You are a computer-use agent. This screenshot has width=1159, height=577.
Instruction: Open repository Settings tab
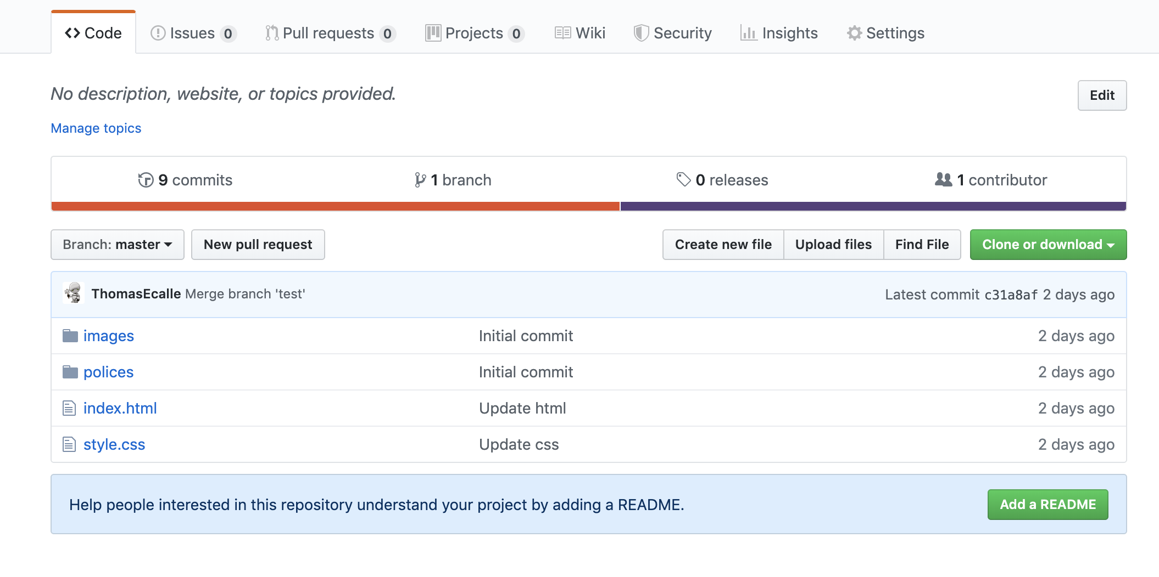[x=886, y=33]
